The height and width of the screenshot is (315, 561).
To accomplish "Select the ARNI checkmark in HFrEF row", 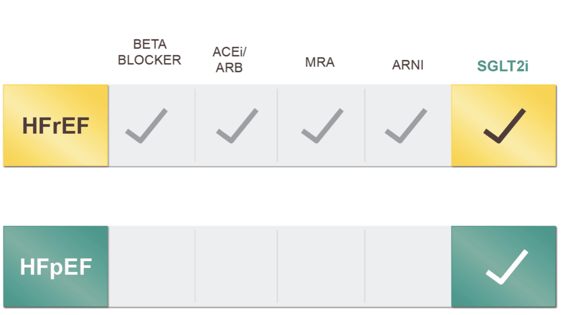I will pyautogui.click(x=406, y=126).
